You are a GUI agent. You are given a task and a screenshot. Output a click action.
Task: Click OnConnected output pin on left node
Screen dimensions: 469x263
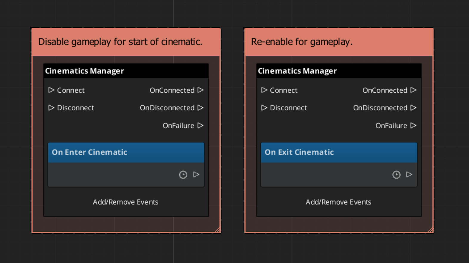pyautogui.click(x=200, y=90)
